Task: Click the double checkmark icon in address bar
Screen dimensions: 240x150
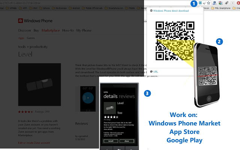Action: [x=204, y=3]
